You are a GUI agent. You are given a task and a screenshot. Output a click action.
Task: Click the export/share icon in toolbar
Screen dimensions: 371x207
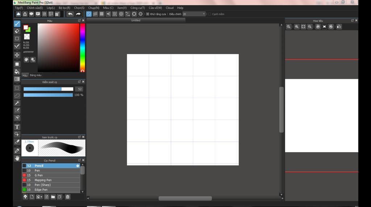25,14
